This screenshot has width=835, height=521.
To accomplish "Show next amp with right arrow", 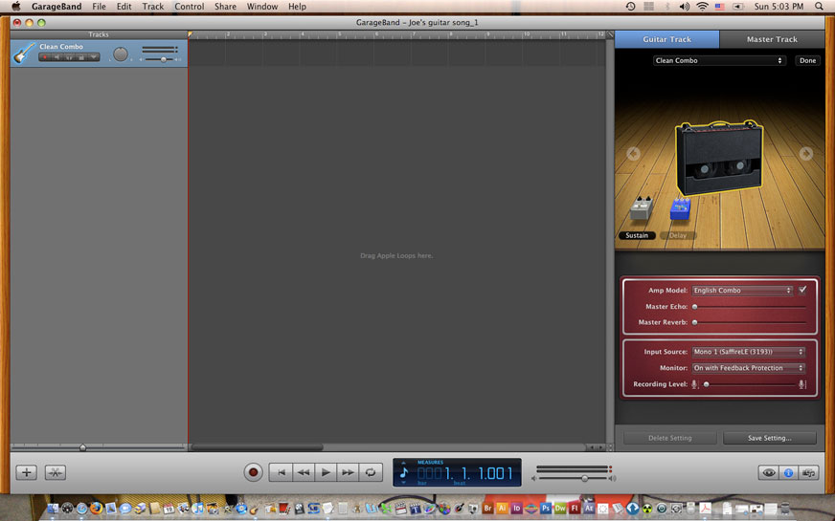I will [805, 154].
